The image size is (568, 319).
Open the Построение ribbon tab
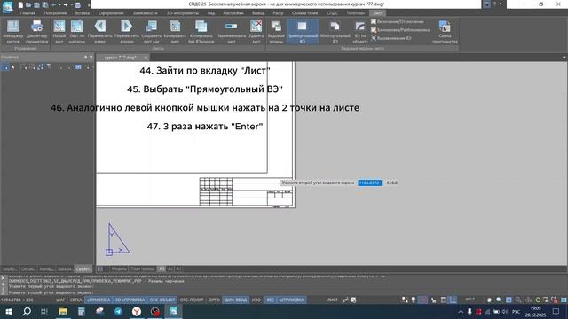coord(55,13)
